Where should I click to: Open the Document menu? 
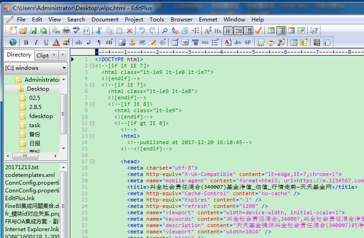105,20
